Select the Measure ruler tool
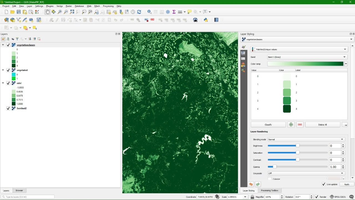Screen dimensions: 355x200 180,12
